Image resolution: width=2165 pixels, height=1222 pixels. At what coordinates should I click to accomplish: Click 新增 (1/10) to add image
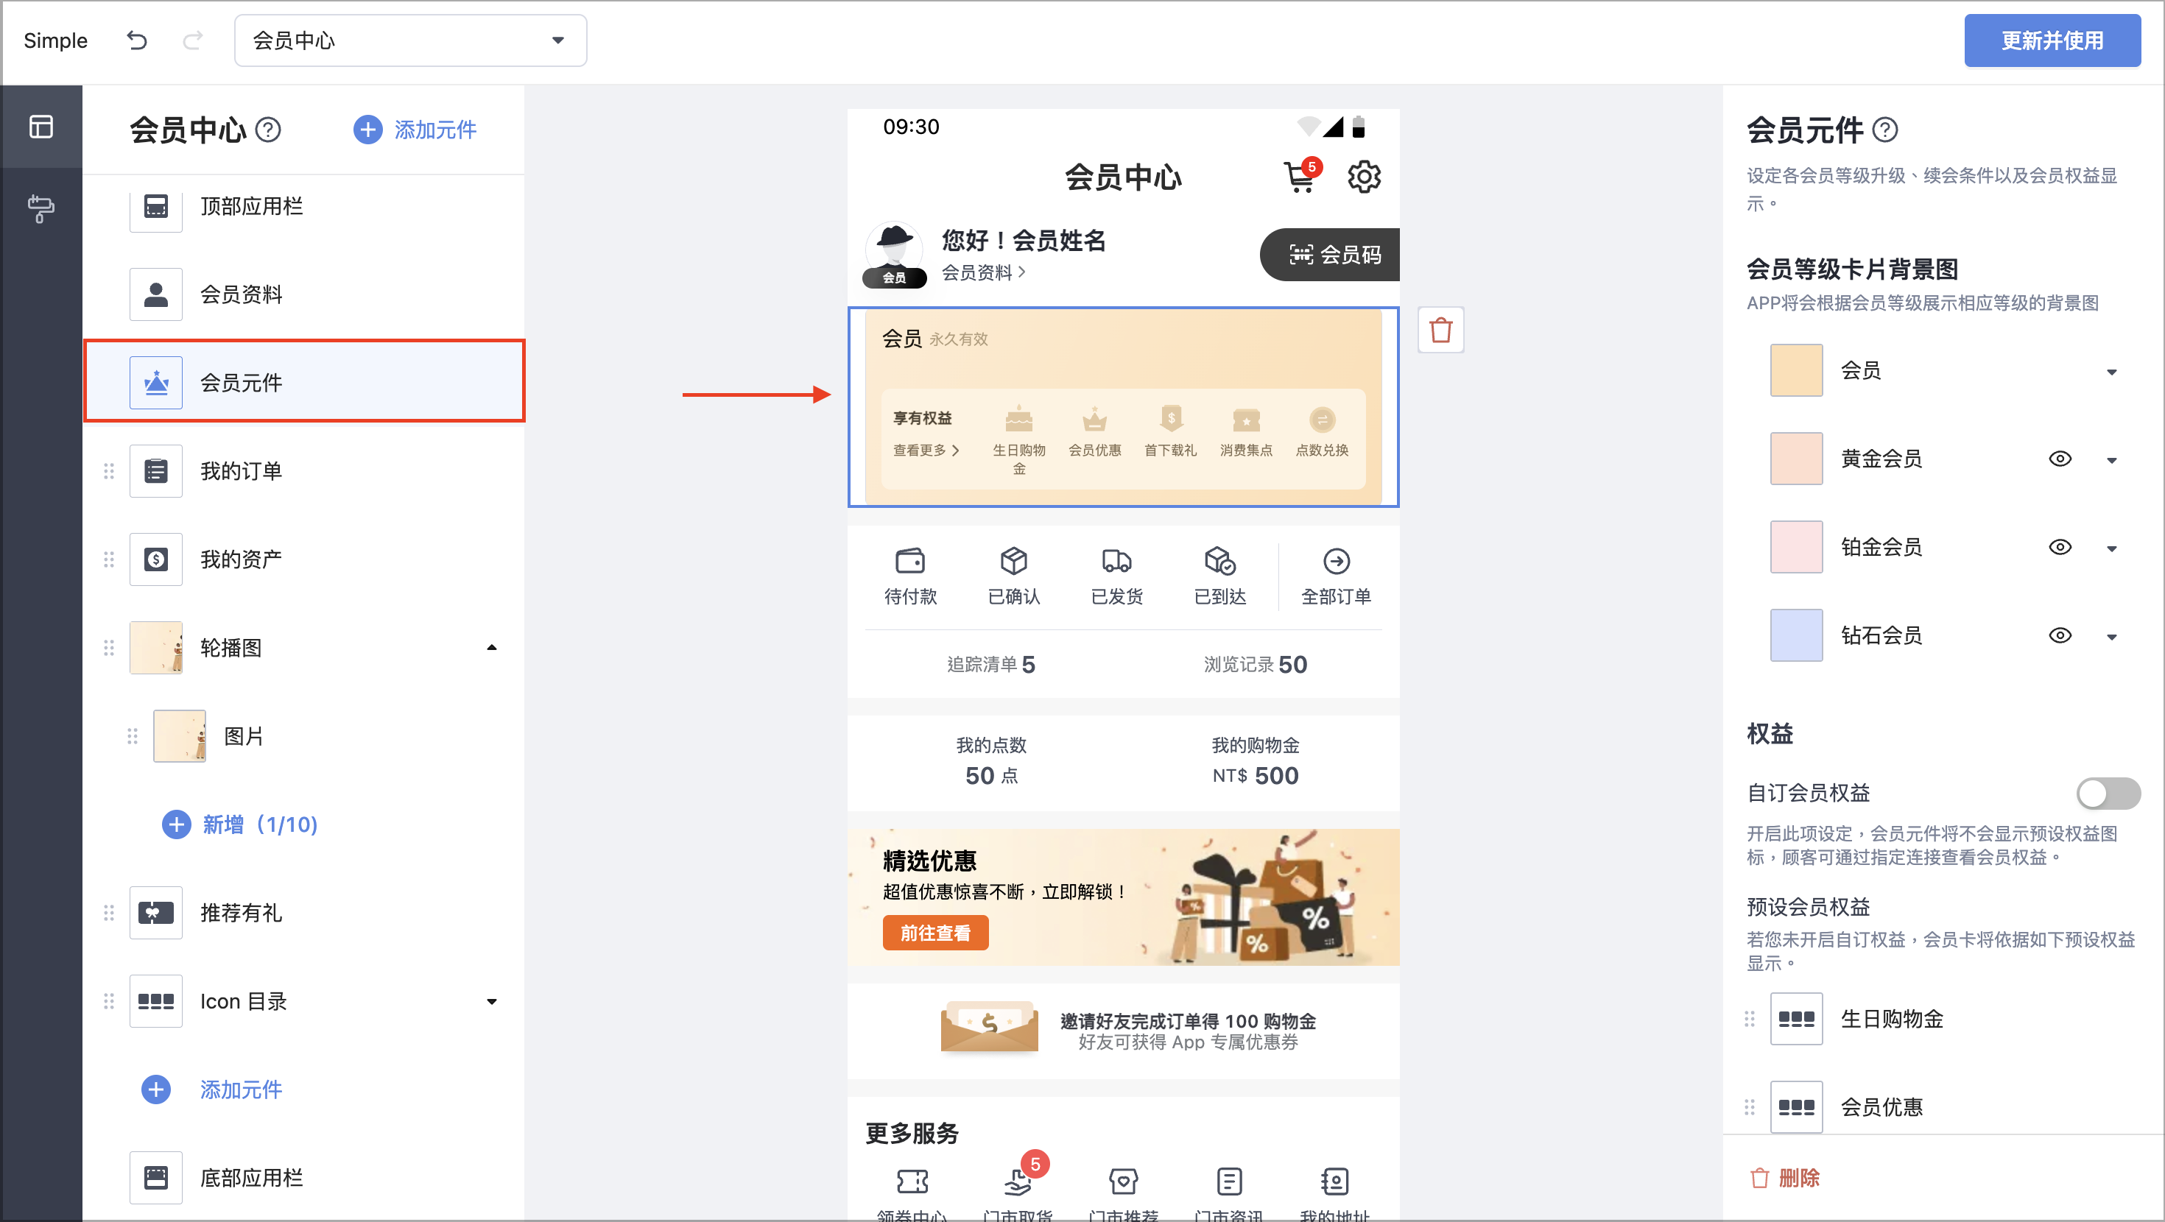pos(240,824)
